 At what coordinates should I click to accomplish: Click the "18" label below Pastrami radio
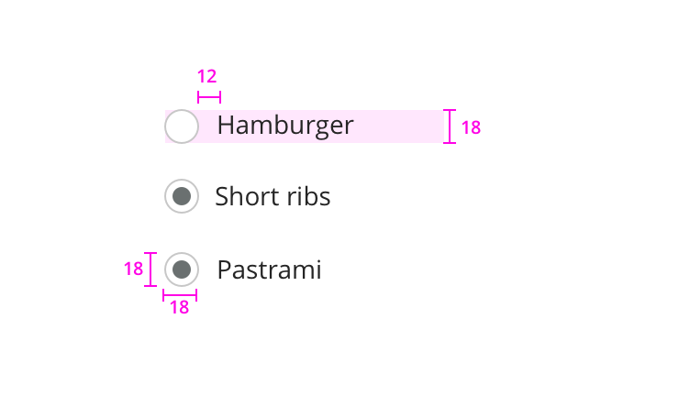180,308
